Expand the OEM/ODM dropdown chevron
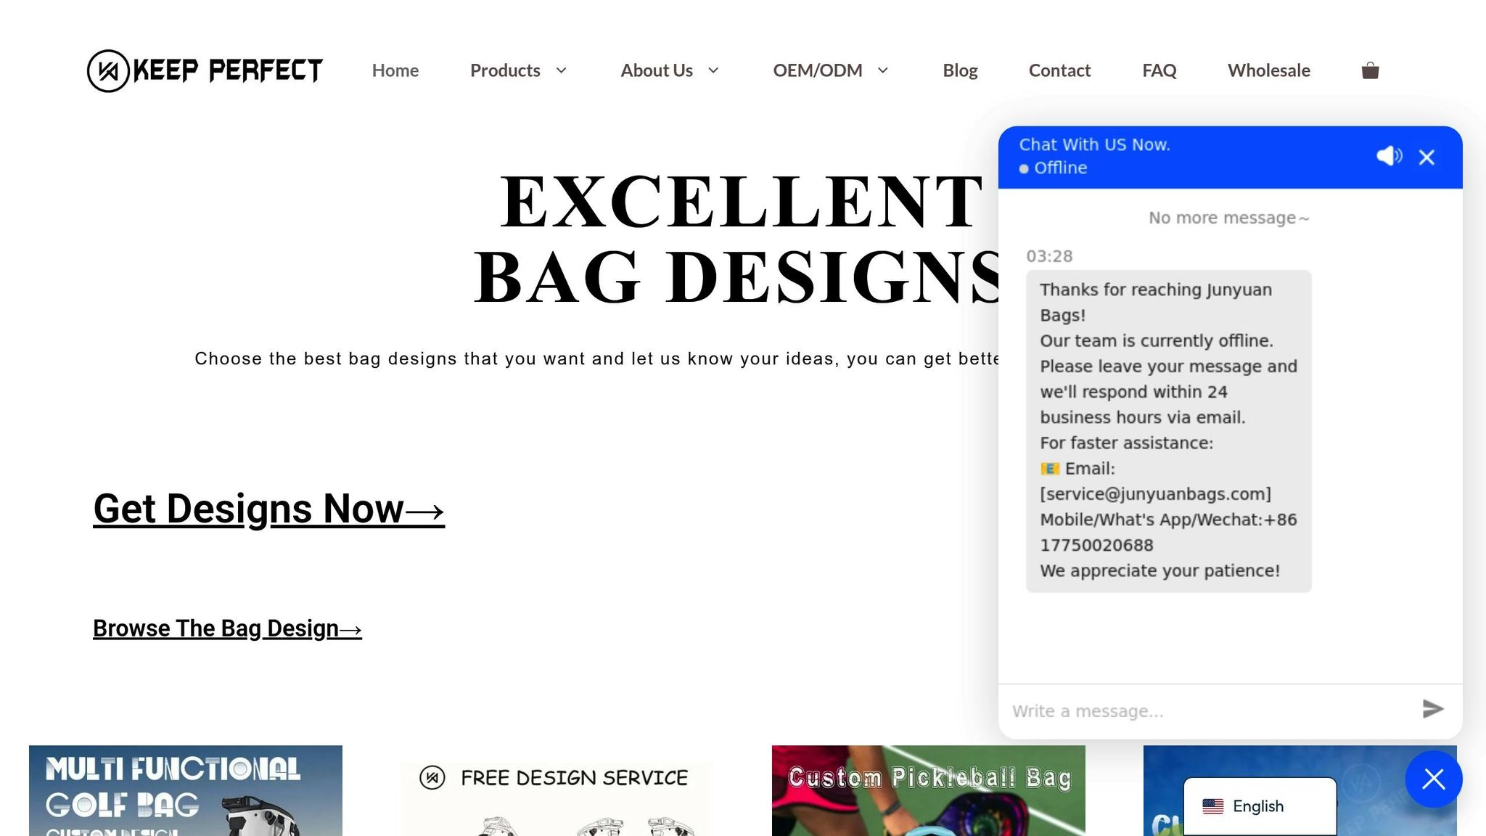Screen dimensions: 1486x836 click(883, 70)
